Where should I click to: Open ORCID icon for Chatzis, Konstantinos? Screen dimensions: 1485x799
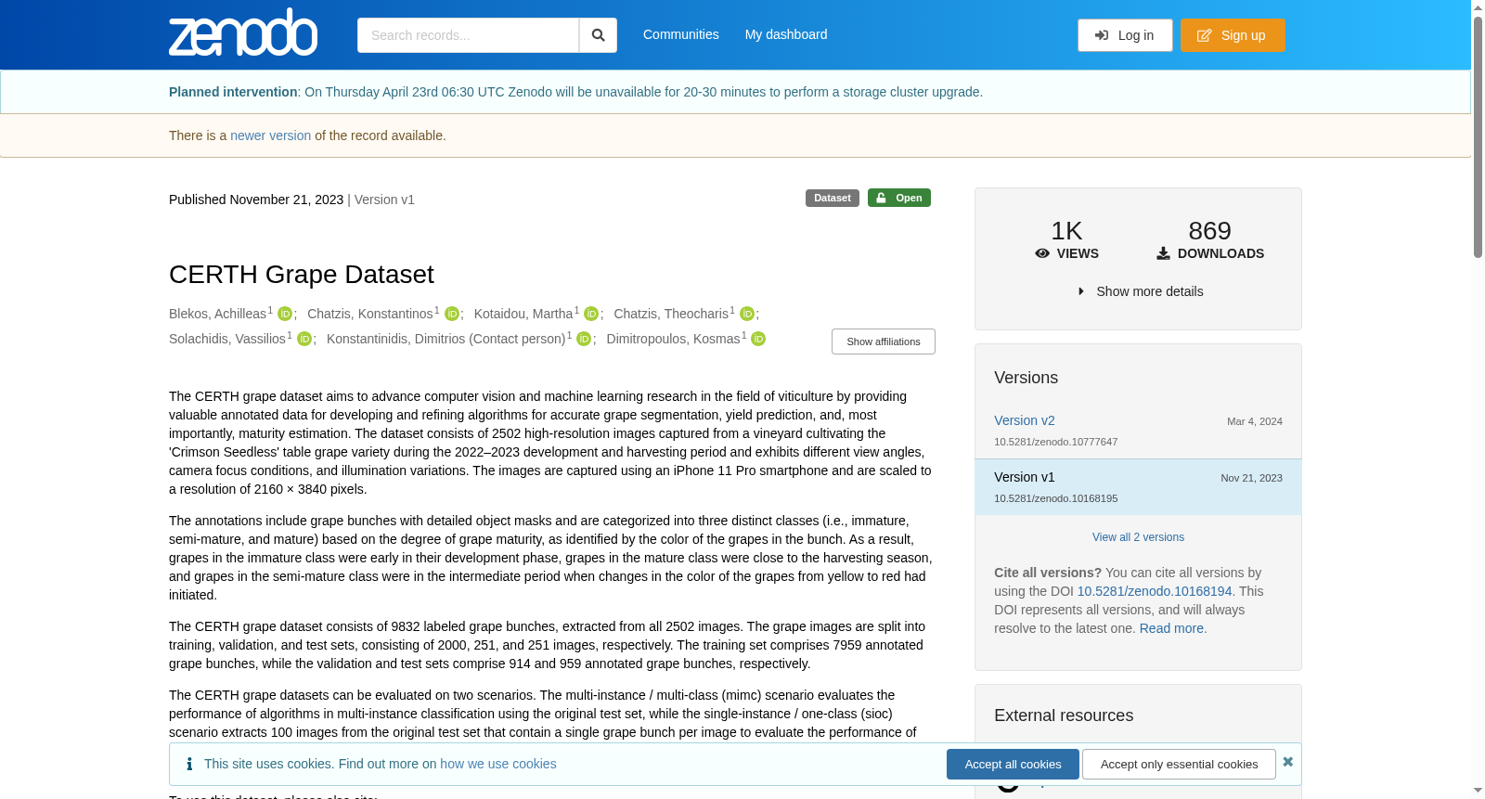[452, 315]
